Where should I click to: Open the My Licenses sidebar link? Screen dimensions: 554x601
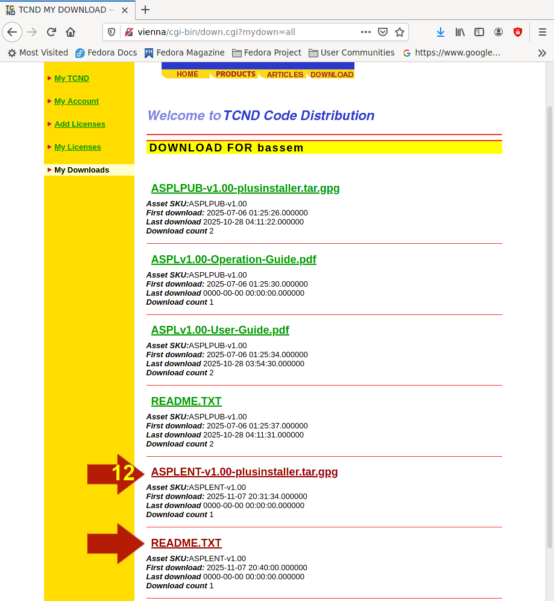[78, 147]
